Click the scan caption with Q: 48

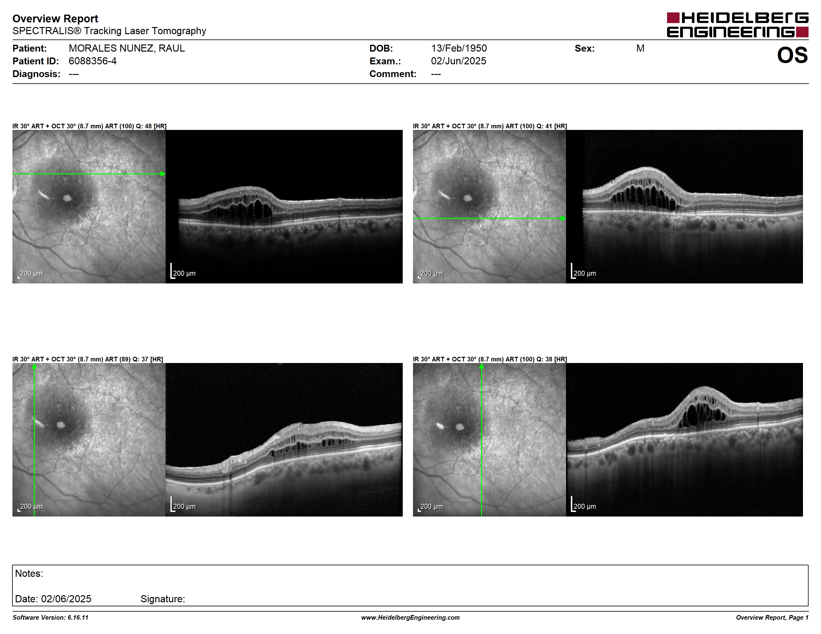pyautogui.click(x=90, y=126)
